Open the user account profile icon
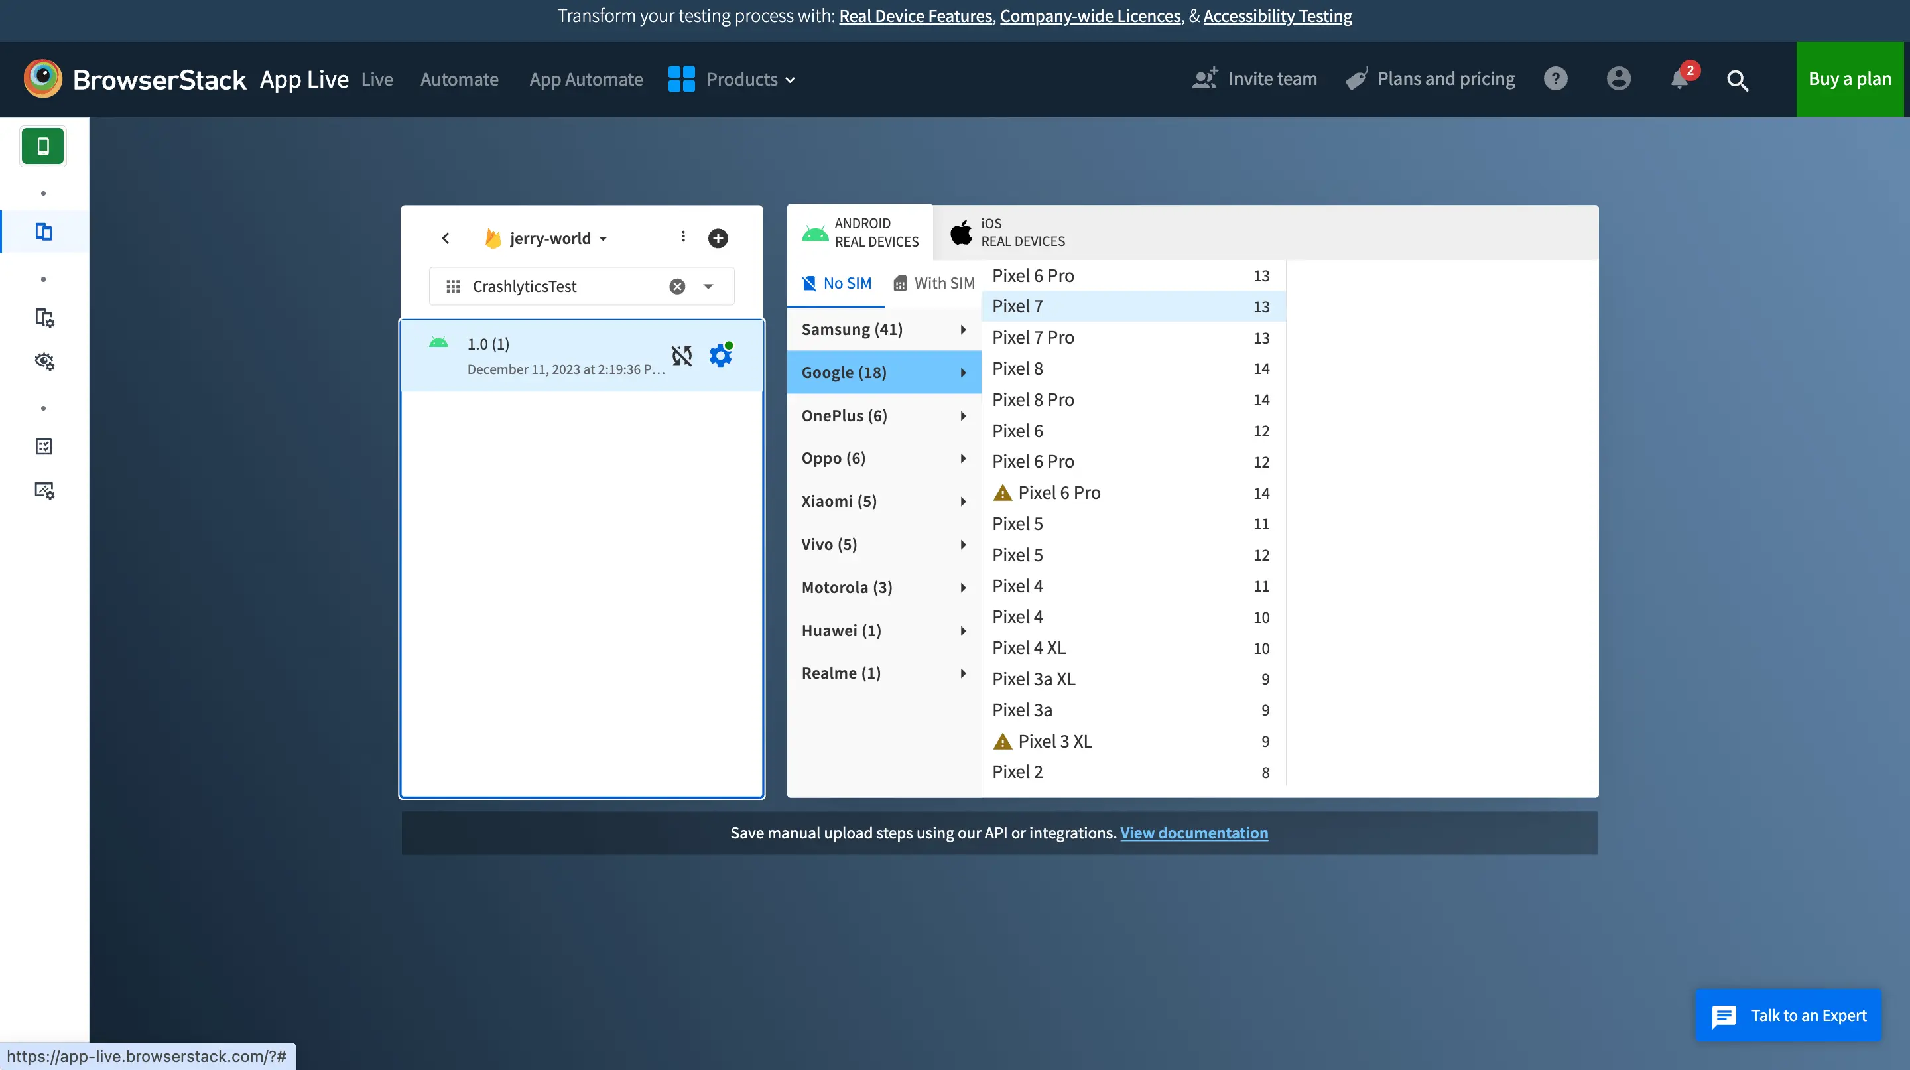This screenshot has width=1910, height=1070. point(1618,78)
